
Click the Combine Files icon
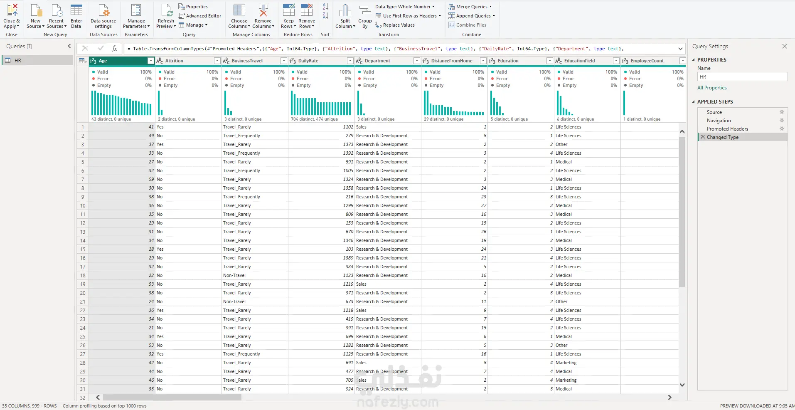point(452,25)
